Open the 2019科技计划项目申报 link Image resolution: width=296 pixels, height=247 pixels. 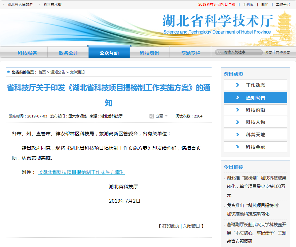point(217,5)
